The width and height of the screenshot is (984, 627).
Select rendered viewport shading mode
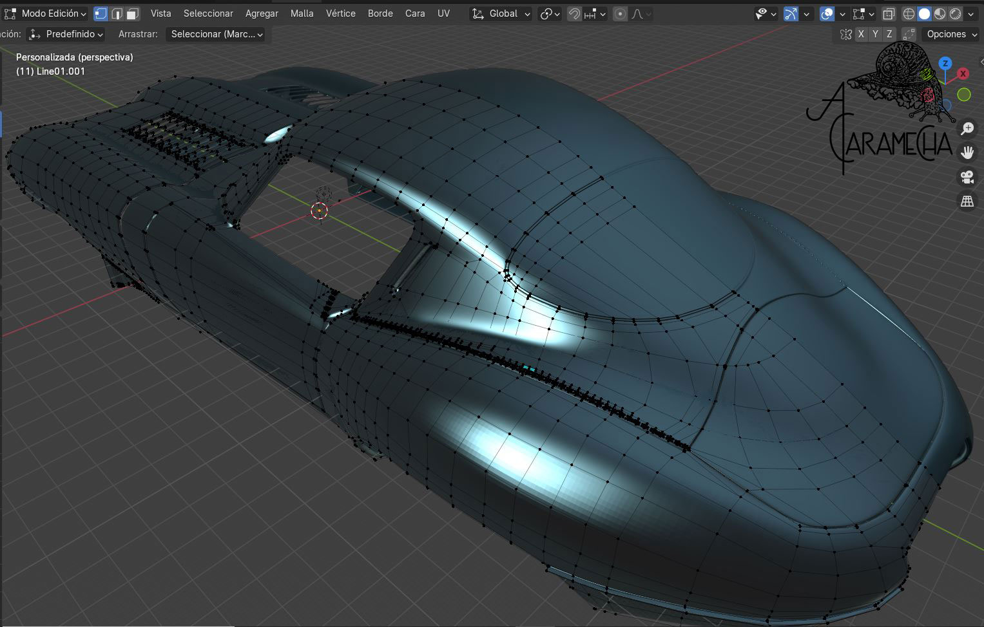pyautogui.click(x=956, y=14)
